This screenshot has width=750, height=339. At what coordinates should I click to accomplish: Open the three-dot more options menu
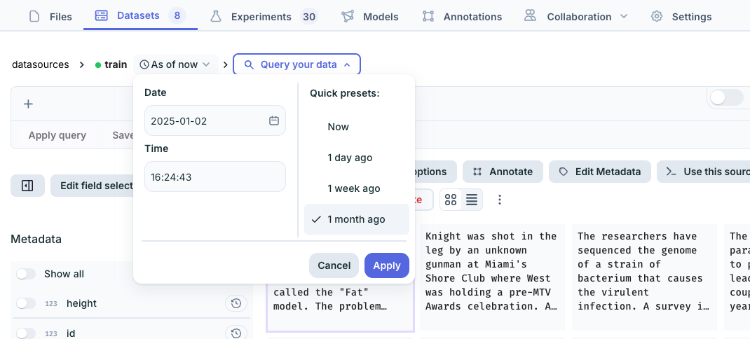pos(500,200)
